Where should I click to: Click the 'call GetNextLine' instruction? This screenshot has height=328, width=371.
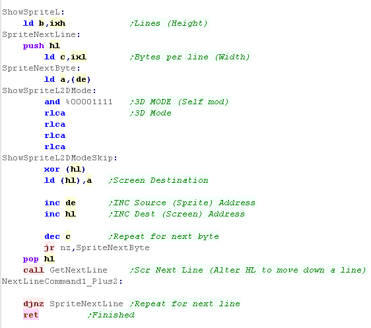click(x=65, y=270)
